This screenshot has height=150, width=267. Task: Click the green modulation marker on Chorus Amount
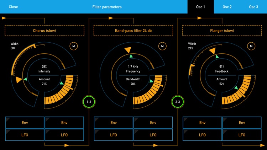62,83
